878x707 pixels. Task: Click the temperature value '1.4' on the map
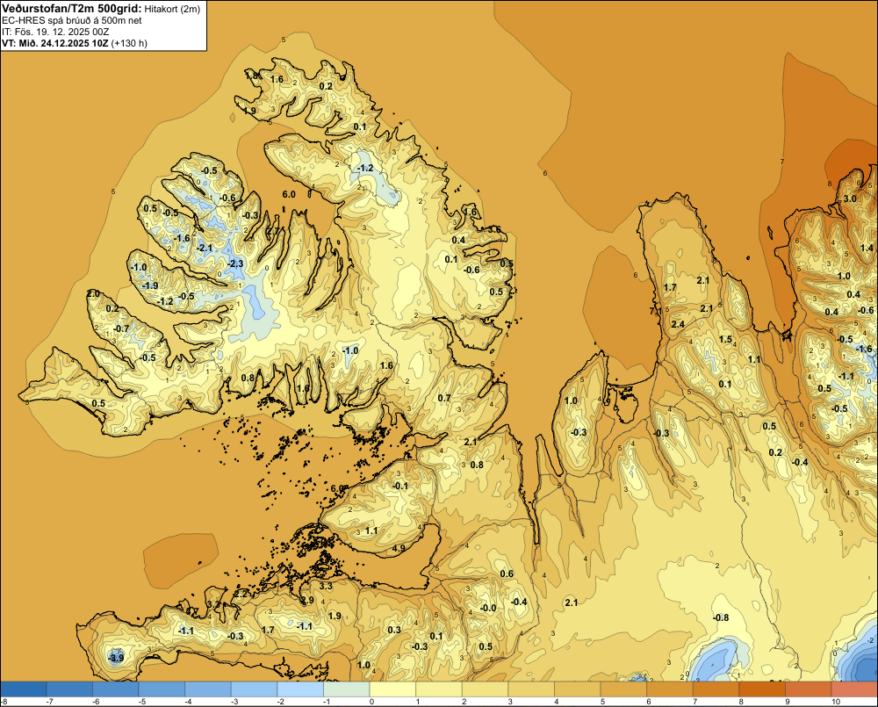[x=867, y=249]
